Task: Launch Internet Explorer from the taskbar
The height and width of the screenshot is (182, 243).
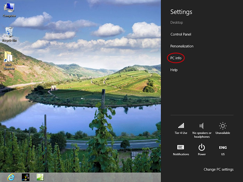Action: 11,177
